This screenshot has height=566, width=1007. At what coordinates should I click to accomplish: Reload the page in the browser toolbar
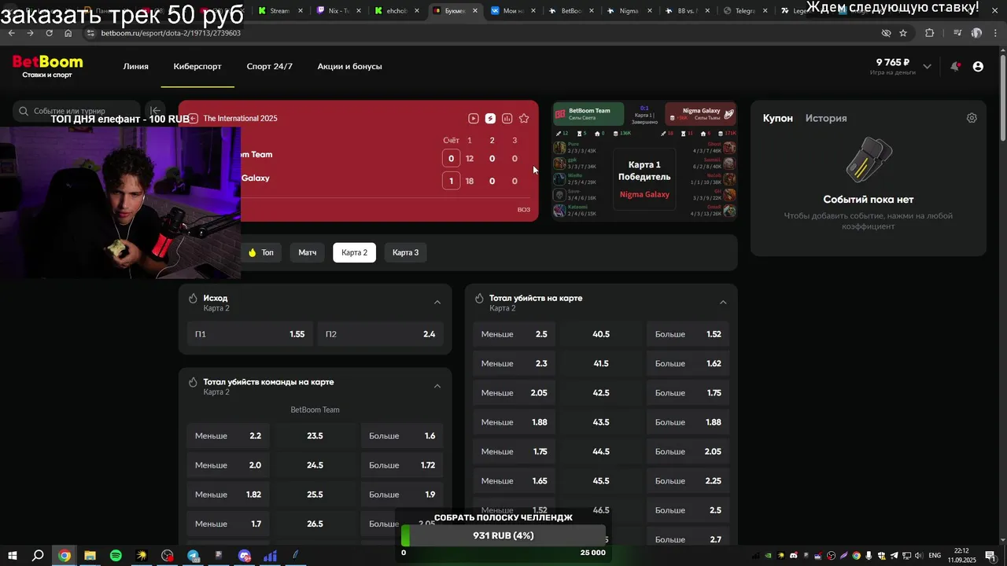[49, 33]
